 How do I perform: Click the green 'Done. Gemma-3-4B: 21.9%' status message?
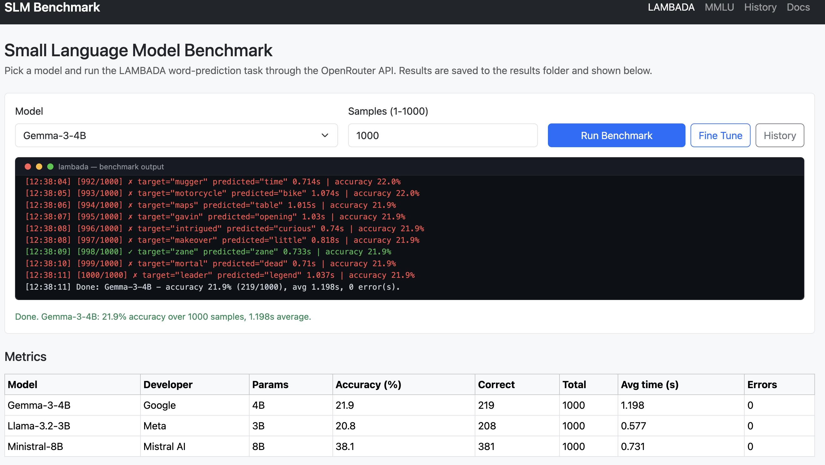coord(163,317)
